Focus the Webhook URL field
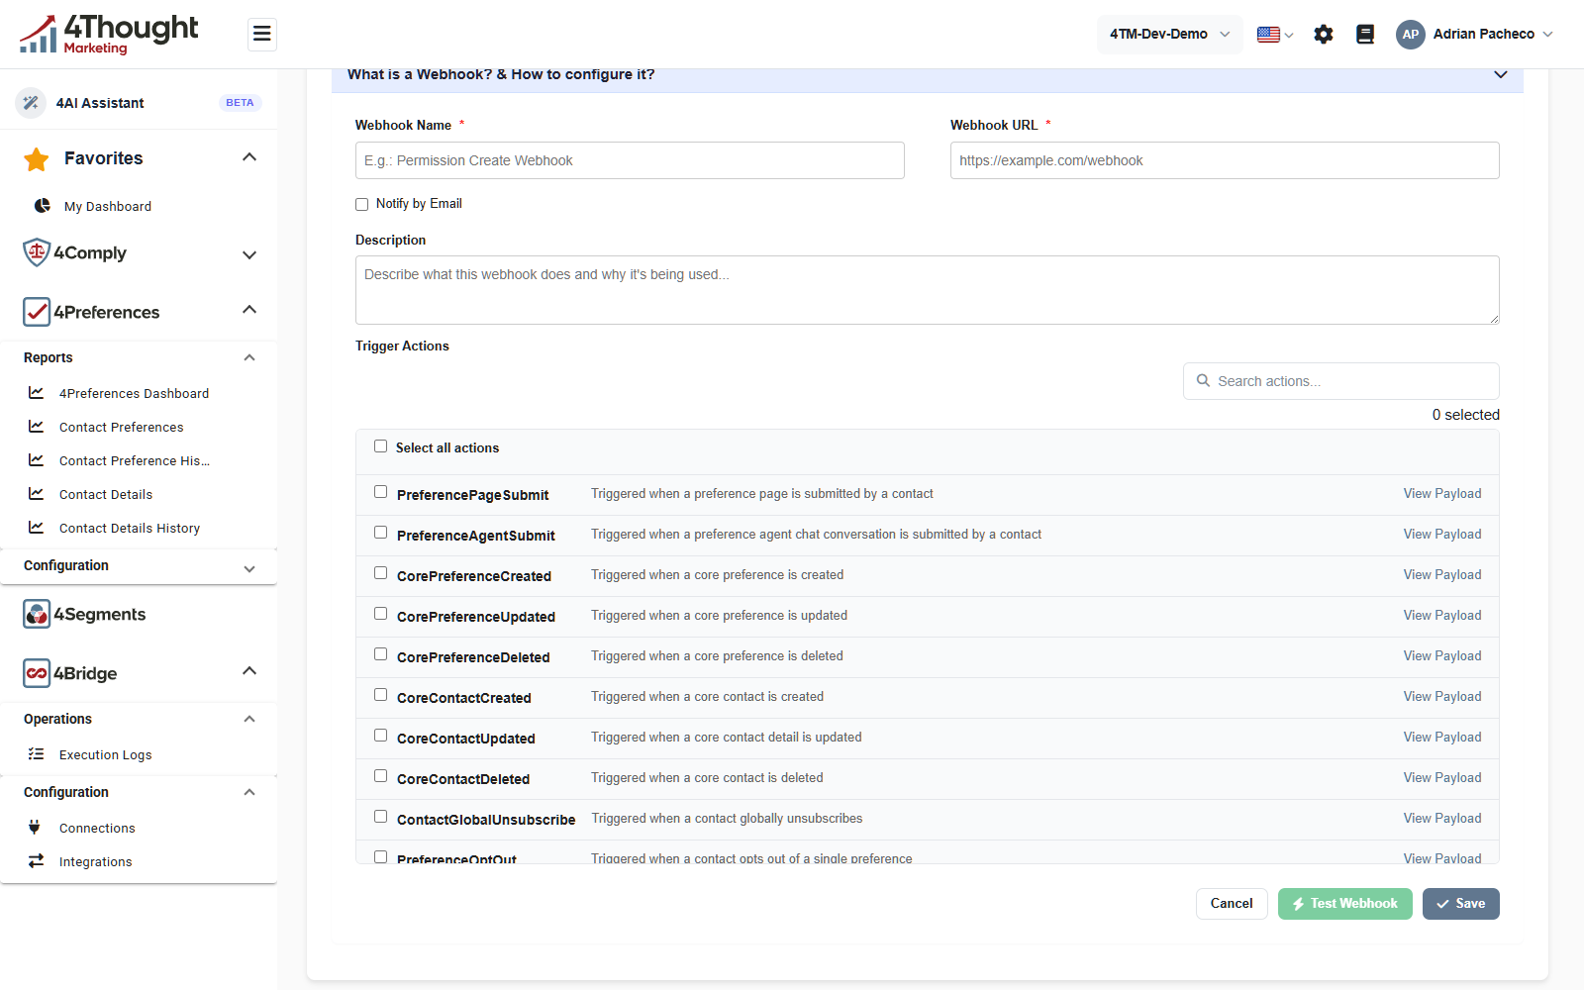Screen dimensions: 1584x990 pyautogui.click(x=1225, y=160)
